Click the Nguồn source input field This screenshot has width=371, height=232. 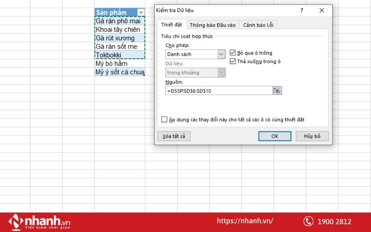(x=217, y=91)
